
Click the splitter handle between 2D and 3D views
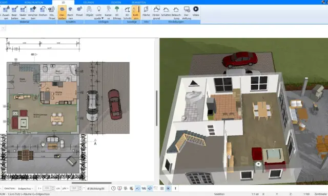[157, 108]
